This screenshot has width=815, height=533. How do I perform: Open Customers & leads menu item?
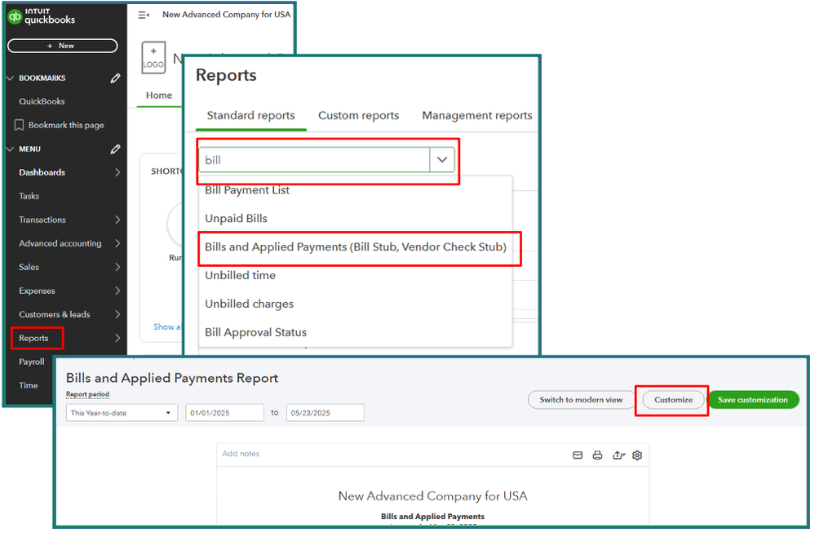[55, 314]
